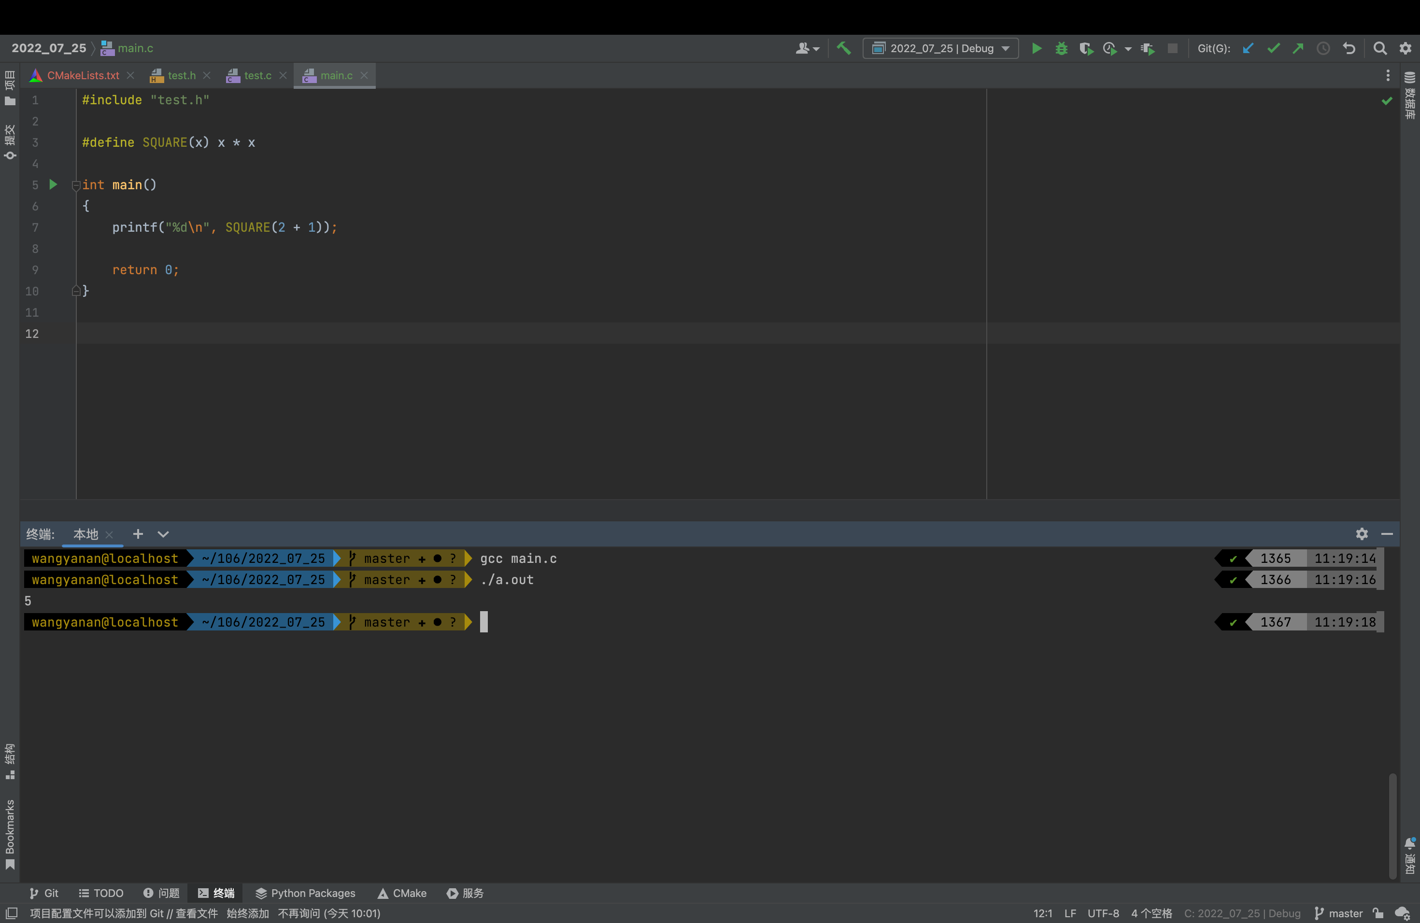Click the Build hammer icon
The height and width of the screenshot is (923, 1420).
click(843, 48)
